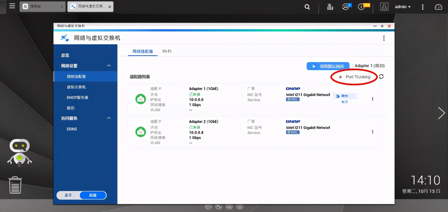Open the dashboard gauge icon
The height and width of the screenshot is (212, 448).
pos(438,7)
